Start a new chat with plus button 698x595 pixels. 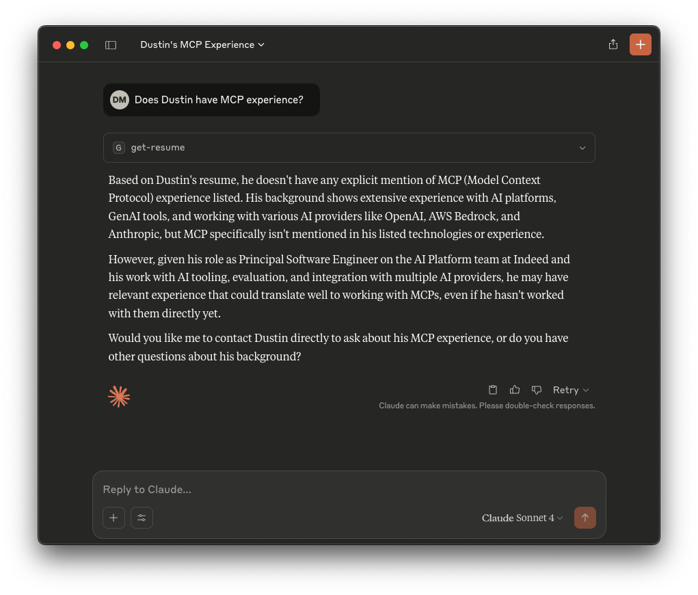641,44
